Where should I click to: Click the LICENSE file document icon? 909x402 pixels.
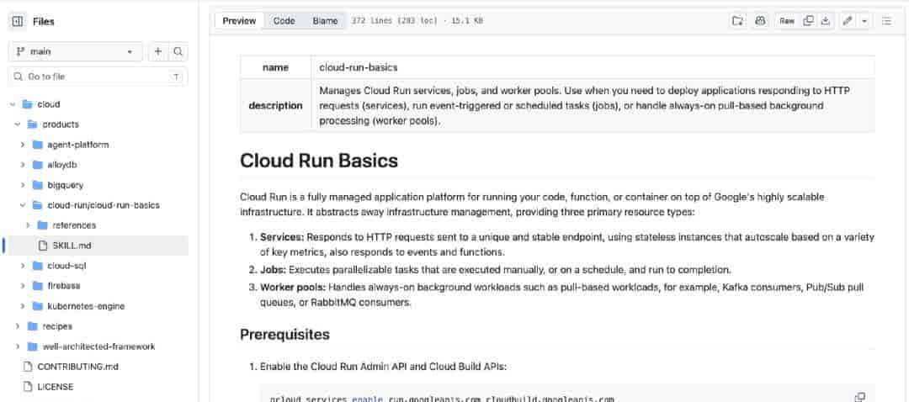point(27,386)
